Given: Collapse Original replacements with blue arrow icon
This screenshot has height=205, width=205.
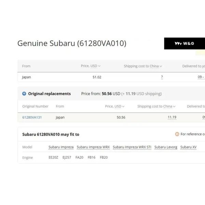Looking at the screenshot, I should [x=24, y=94].
